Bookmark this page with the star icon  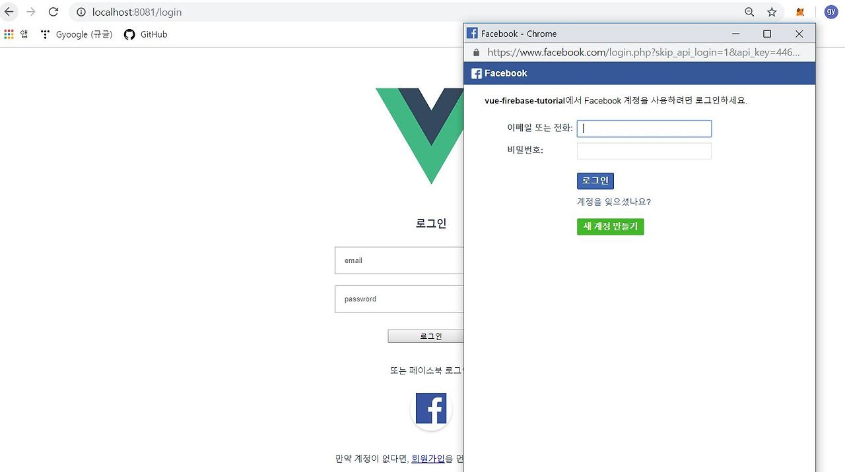[x=772, y=12]
